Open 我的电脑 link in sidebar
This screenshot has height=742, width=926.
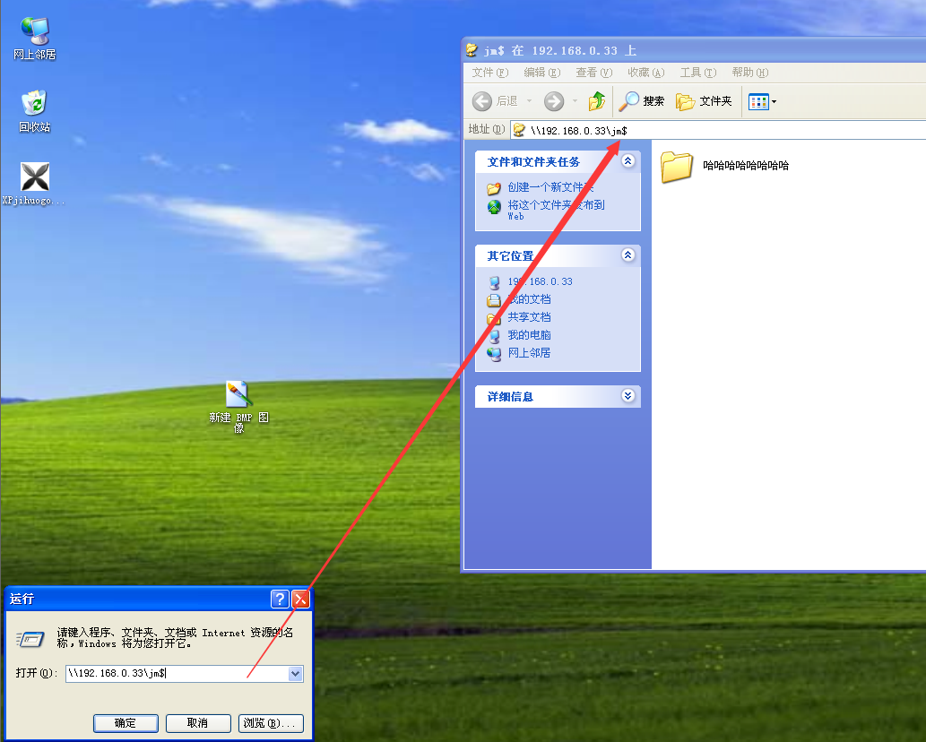pos(529,334)
